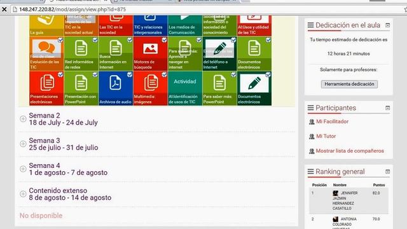Open Para saber más: Aprende a navegar tile
Viewport: 407px width, 229px height.
(185, 53)
